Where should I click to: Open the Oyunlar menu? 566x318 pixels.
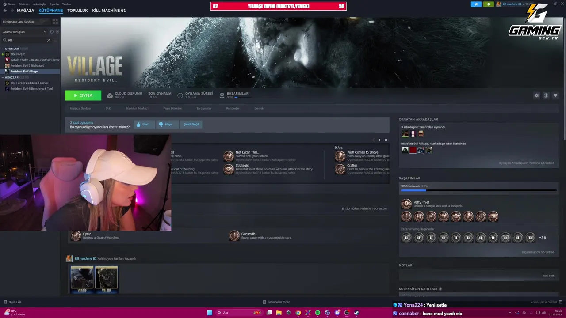click(54, 4)
